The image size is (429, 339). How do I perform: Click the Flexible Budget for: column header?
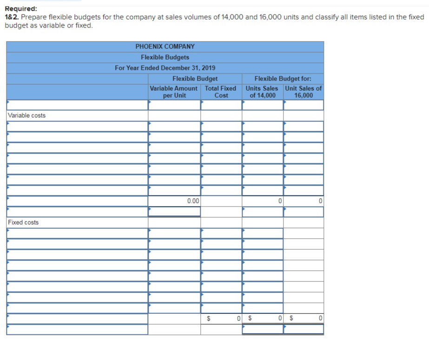(283, 78)
